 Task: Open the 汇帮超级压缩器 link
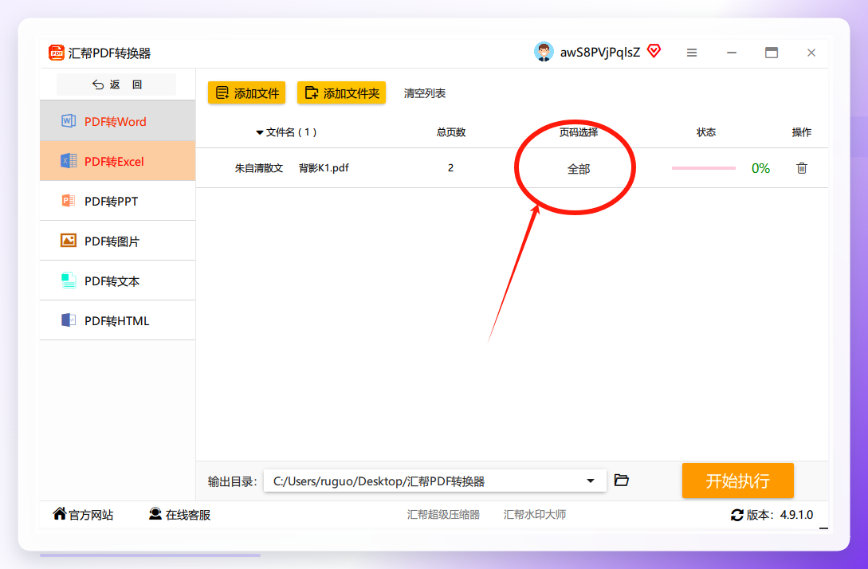pos(443,515)
